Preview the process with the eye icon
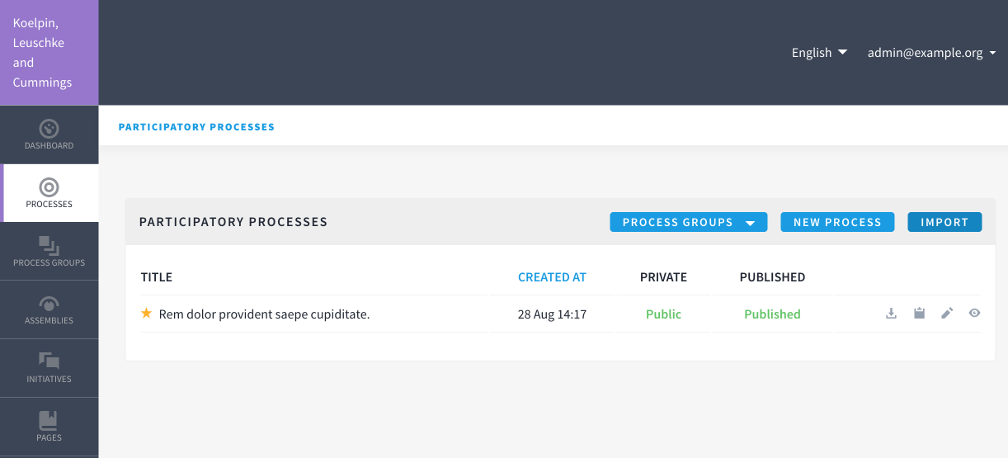This screenshot has height=458, width=1008. [975, 314]
